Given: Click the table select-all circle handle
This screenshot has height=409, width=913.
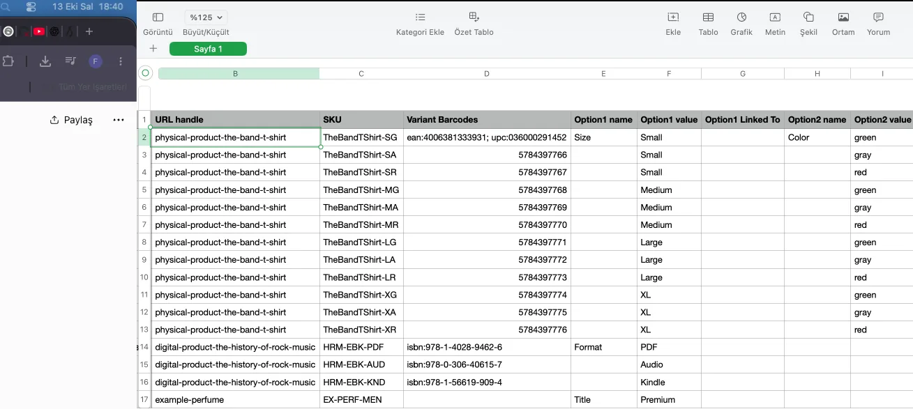Looking at the screenshot, I should [x=145, y=73].
